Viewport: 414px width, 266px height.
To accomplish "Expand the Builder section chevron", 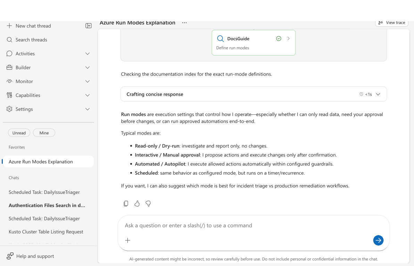I will click(x=88, y=68).
